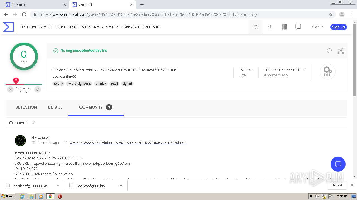Click the page vertical scrollbar thumb
Screen dimensions: 357x200
pyautogui.click(x=355, y=60)
